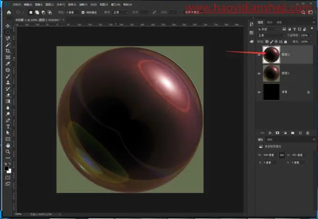Delete layer with trash icon

tap(308, 133)
